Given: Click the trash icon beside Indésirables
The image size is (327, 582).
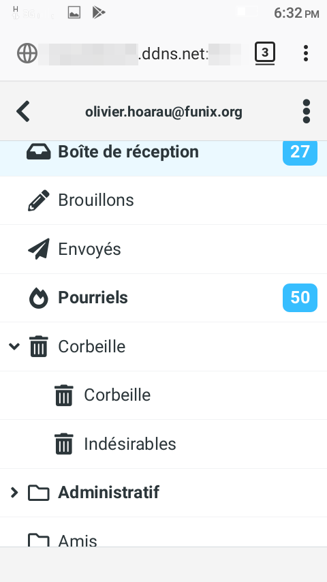Looking at the screenshot, I should pos(64,444).
